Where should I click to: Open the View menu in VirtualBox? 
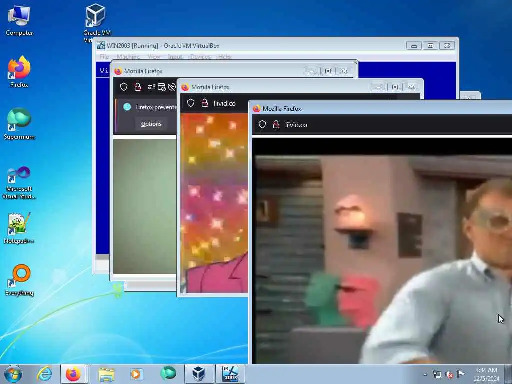pos(154,57)
